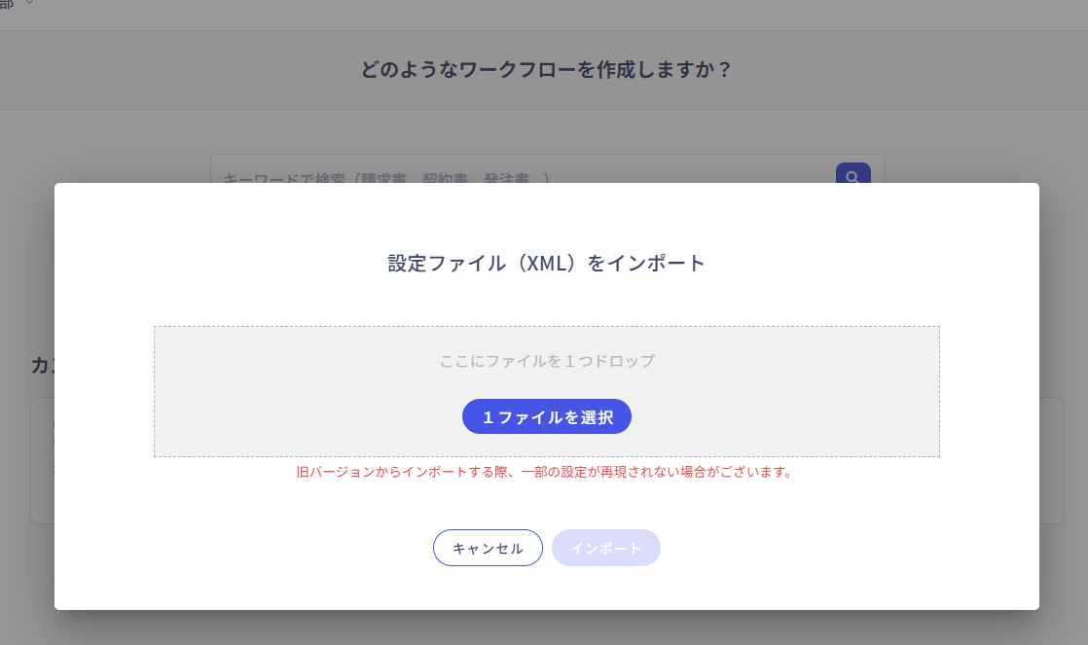Viewport: 1088px width, 645px height.
Task: Click the 設定ファイル（XML）をインポート dialog title
Action: click(547, 263)
